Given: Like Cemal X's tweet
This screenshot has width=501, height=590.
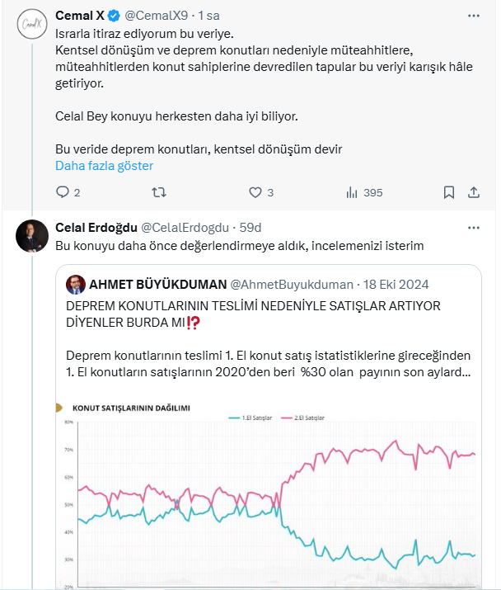Looking at the screenshot, I should click(256, 192).
